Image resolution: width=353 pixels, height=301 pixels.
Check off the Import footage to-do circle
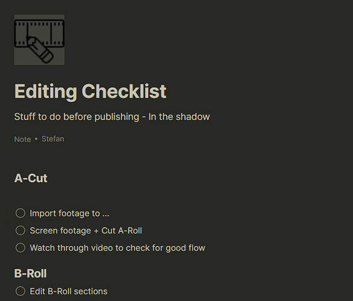pyautogui.click(x=20, y=213)
